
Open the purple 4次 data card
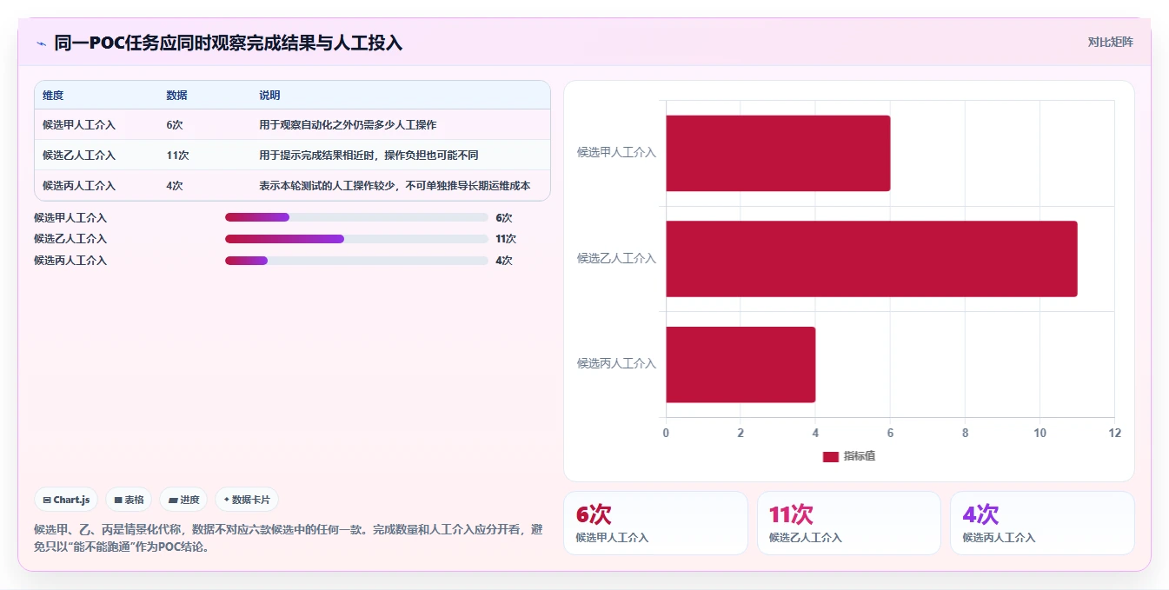(x=1042, y=523)
